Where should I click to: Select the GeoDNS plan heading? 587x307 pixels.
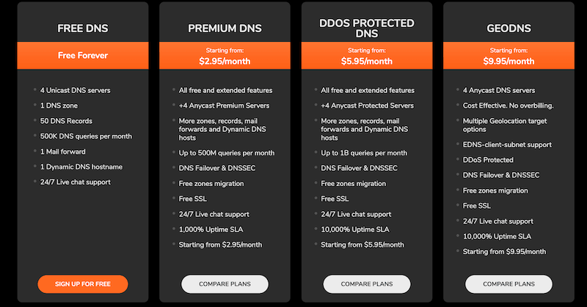[x=508, y=29]
